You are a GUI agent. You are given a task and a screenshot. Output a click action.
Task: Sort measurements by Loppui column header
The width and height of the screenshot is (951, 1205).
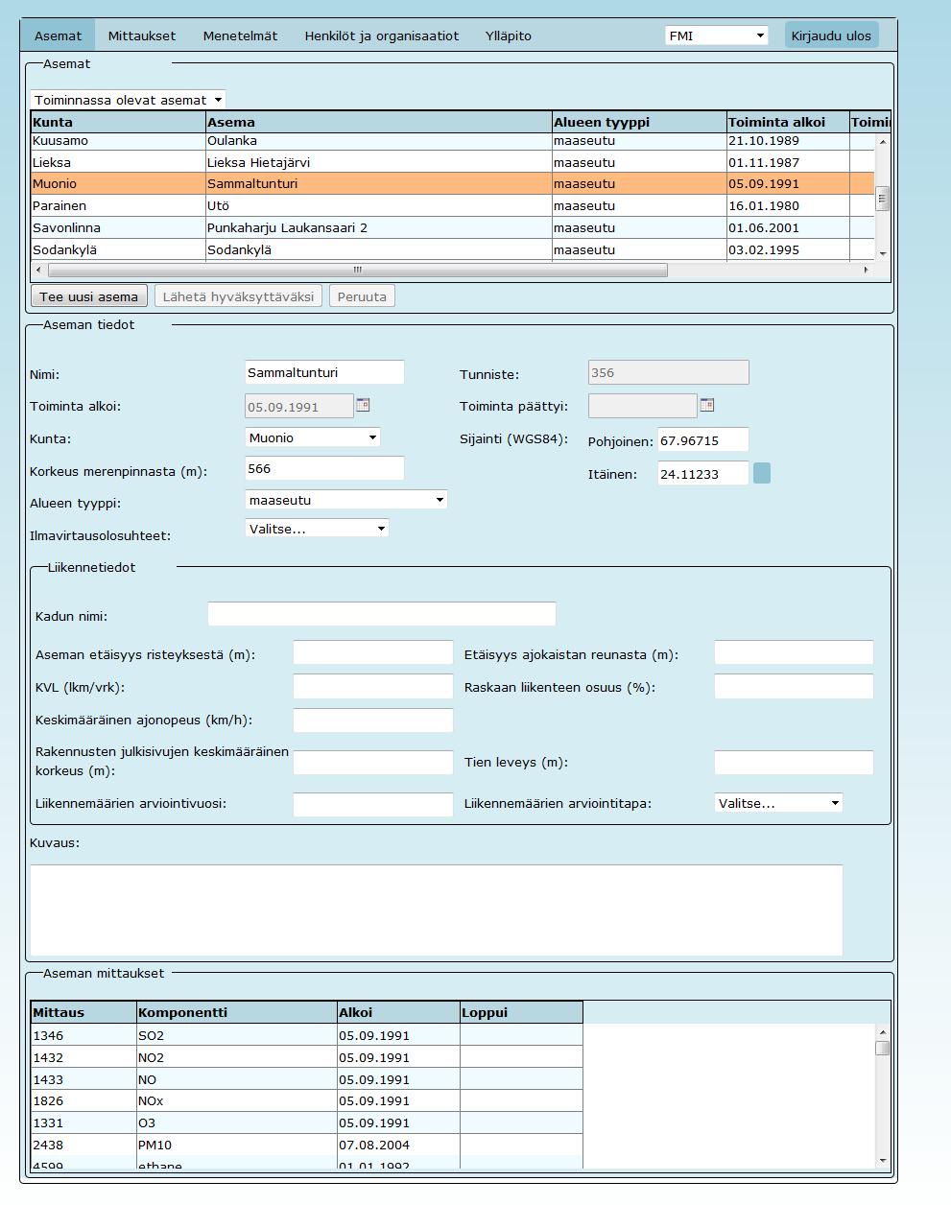coord(521,1012)
